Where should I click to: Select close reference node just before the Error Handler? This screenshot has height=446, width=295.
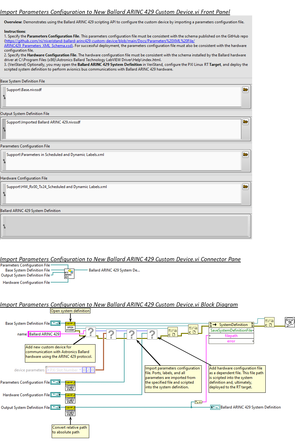tap(269, 322)
